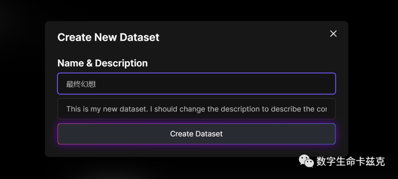Click the WeChat logo watermark icon
The width and height of the screenshot is (398, 179).
306,161
